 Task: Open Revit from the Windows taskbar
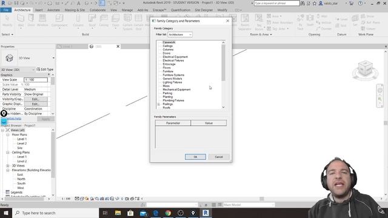pos(206,213)
